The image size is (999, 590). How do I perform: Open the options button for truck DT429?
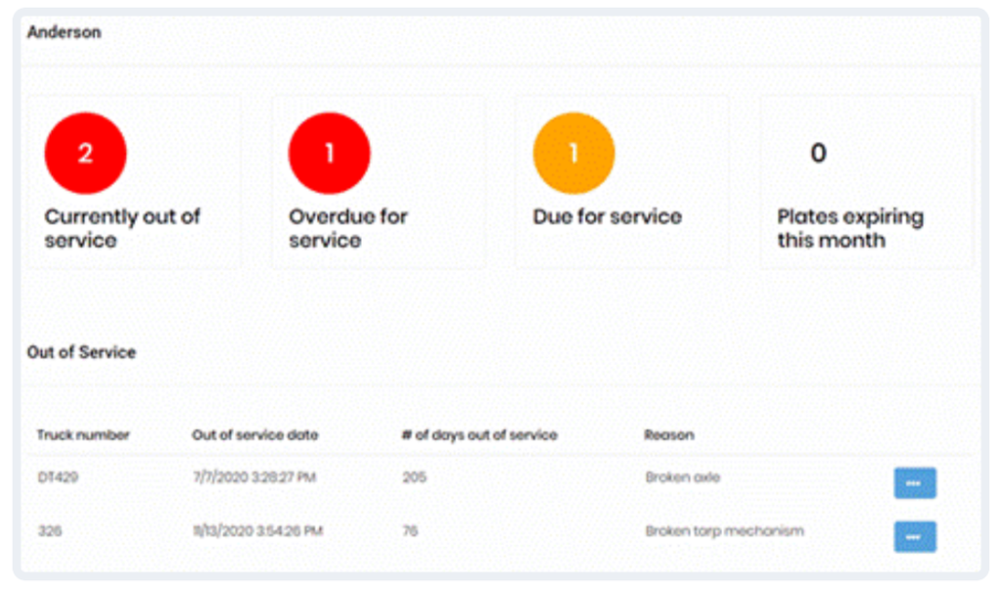914,483
